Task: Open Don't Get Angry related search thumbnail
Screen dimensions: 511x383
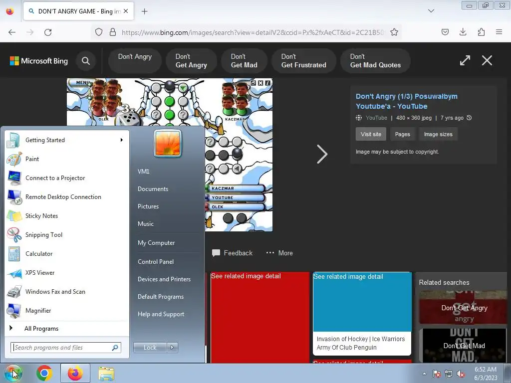Action: 463,308
